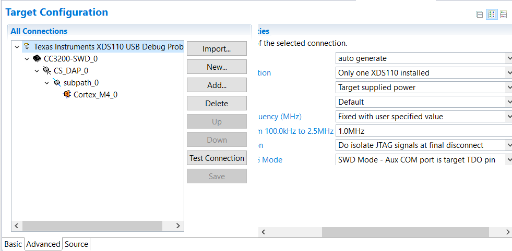The width and height of the screenshot is (512, 251).
Task: Switch to the Basic tab
Action: (x=14, y=244)
